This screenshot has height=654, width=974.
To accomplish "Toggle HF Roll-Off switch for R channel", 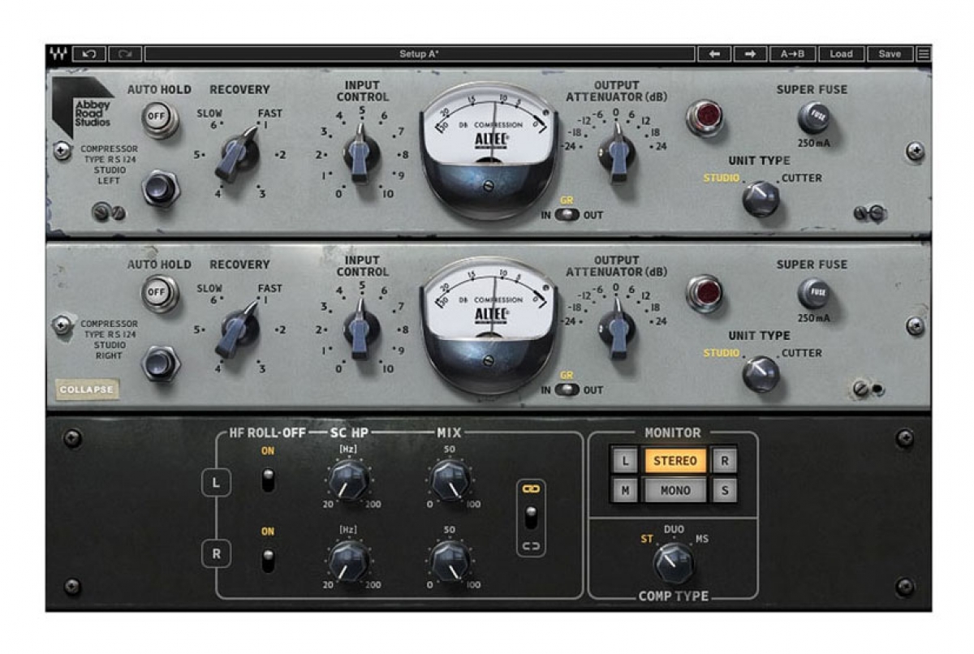I will pos(268,560).
